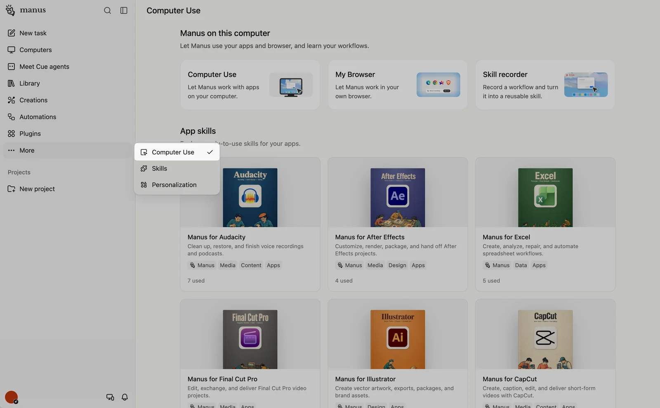Go to Automations in the sidebar
Screen dimensions: 660x408
pyautogui.click(x=68, y=117)
